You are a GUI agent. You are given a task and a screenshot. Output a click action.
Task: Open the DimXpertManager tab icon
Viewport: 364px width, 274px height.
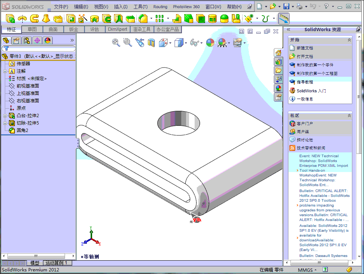click(37, 40)
